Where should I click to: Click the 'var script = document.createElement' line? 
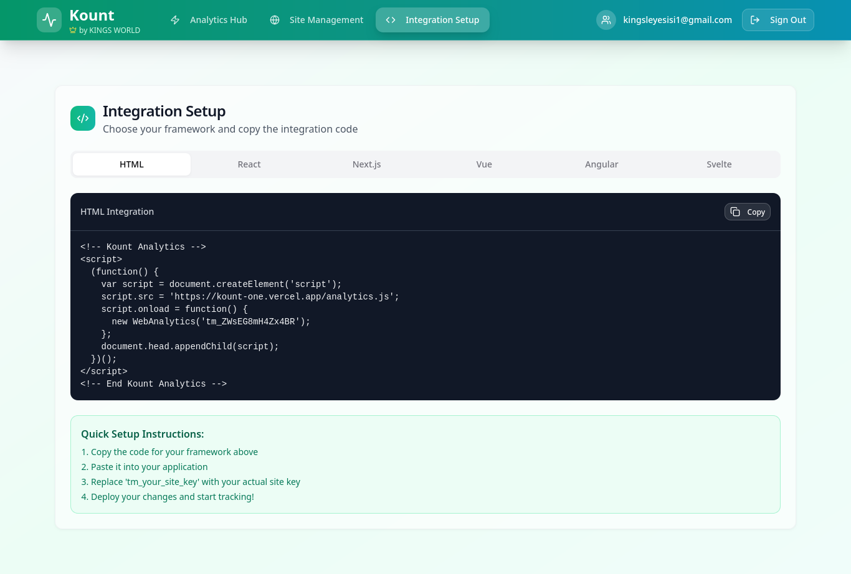coord(222,284)
